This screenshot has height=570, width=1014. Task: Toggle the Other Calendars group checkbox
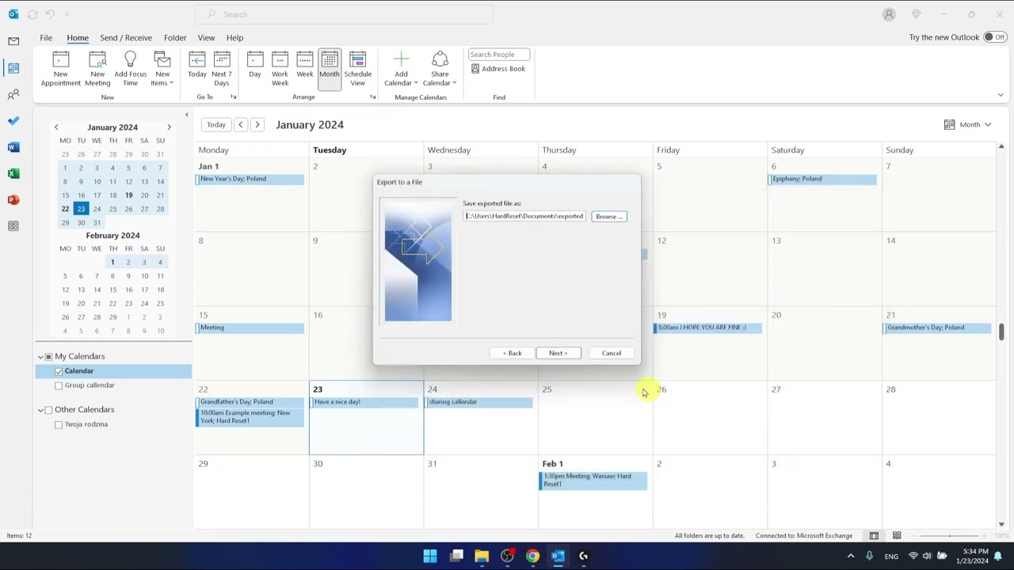[x=48, y=410]
